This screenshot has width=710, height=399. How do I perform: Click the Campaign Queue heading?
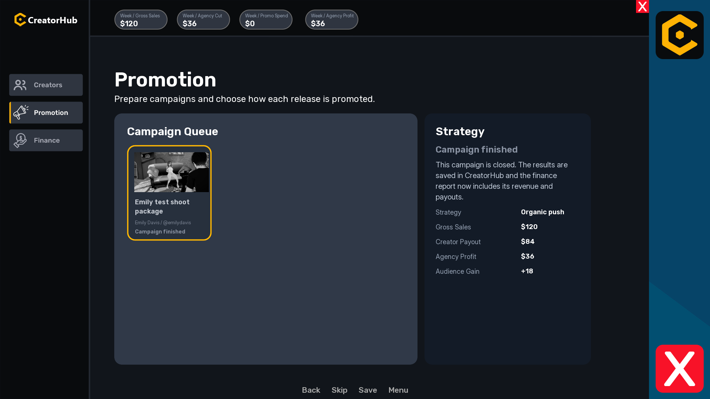click(x=173, y=132)
